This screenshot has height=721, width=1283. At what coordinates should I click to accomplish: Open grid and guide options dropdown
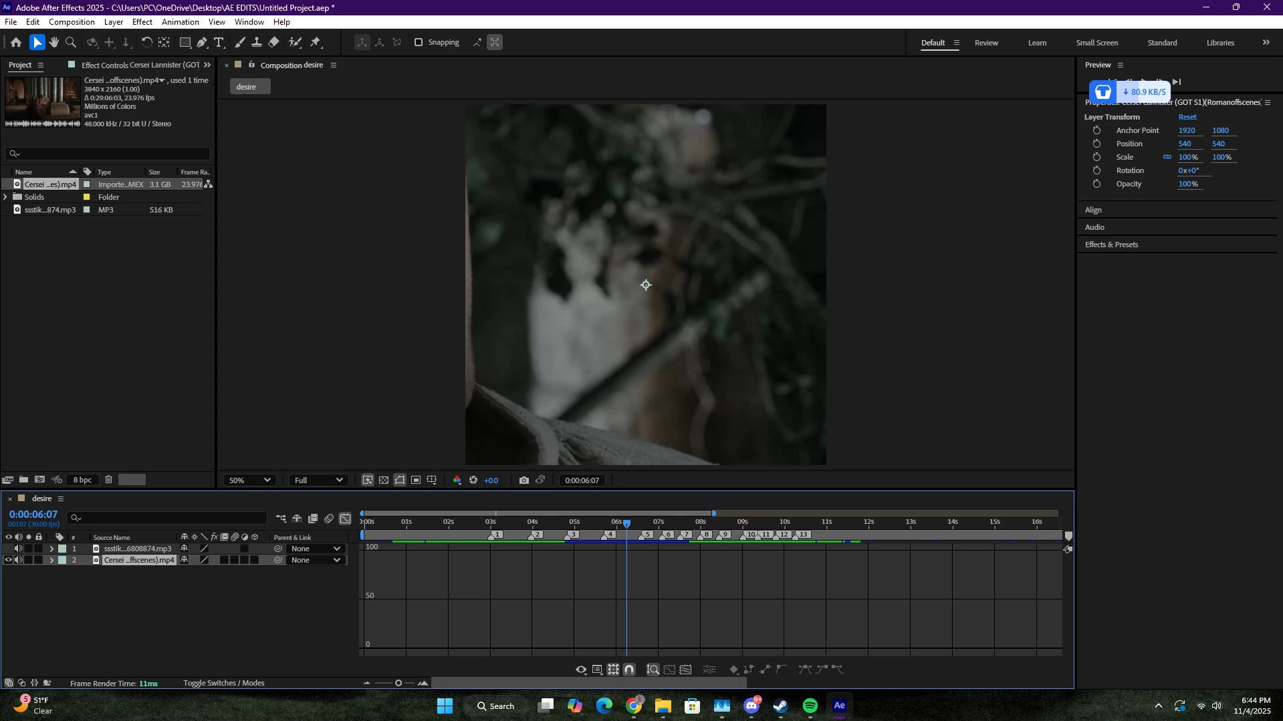pos(432,480)
